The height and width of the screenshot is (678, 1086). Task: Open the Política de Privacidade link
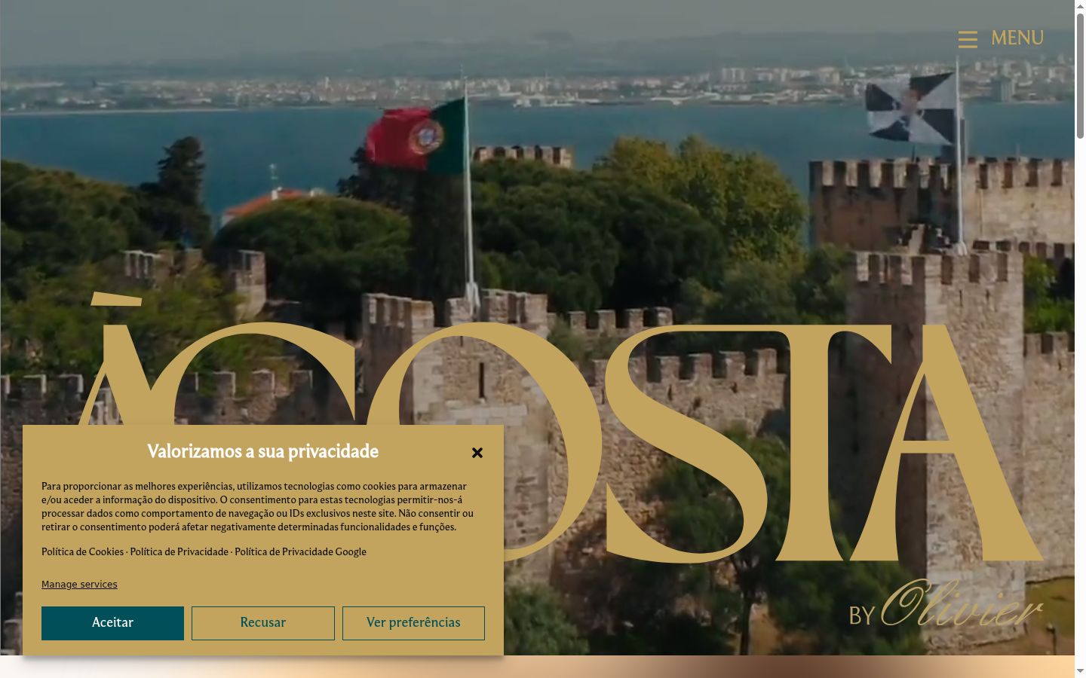click(179, 552)
